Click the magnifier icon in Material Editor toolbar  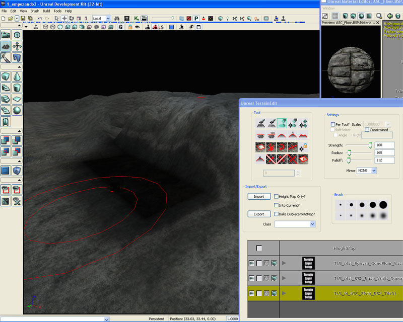(379, 16)
